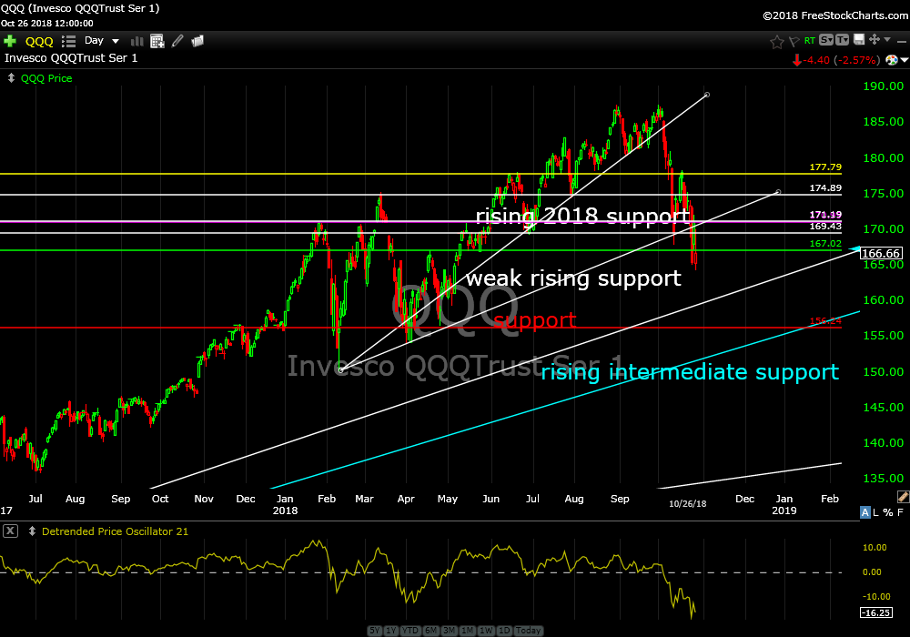910x637 pixels.
Task: Click the Today range button
Action: coord(528,631)
